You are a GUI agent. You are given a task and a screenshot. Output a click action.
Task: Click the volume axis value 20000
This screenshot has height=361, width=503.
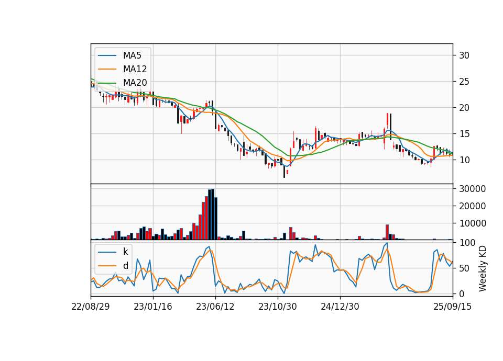coord(473,206)
